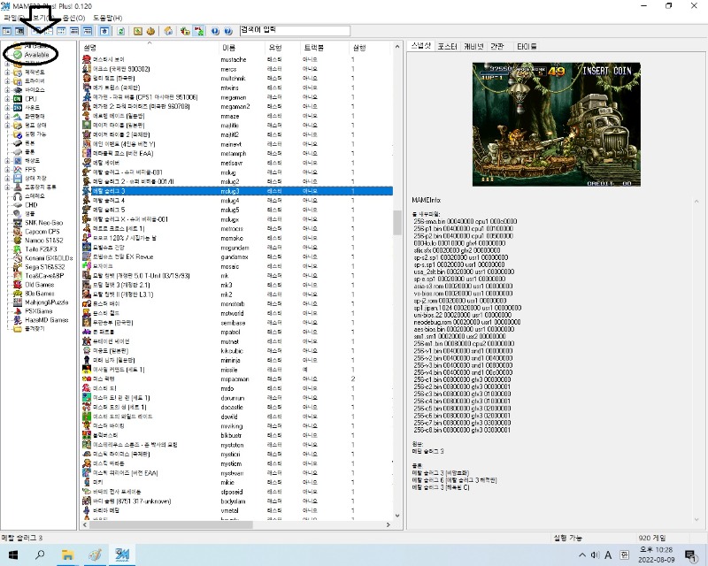Expand the 해상도 tree node

pos(7,161)
